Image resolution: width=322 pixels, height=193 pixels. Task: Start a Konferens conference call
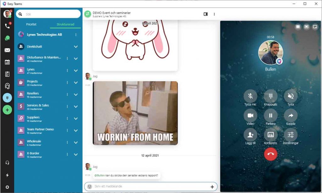pyautogui.click(x=270, y=135)
